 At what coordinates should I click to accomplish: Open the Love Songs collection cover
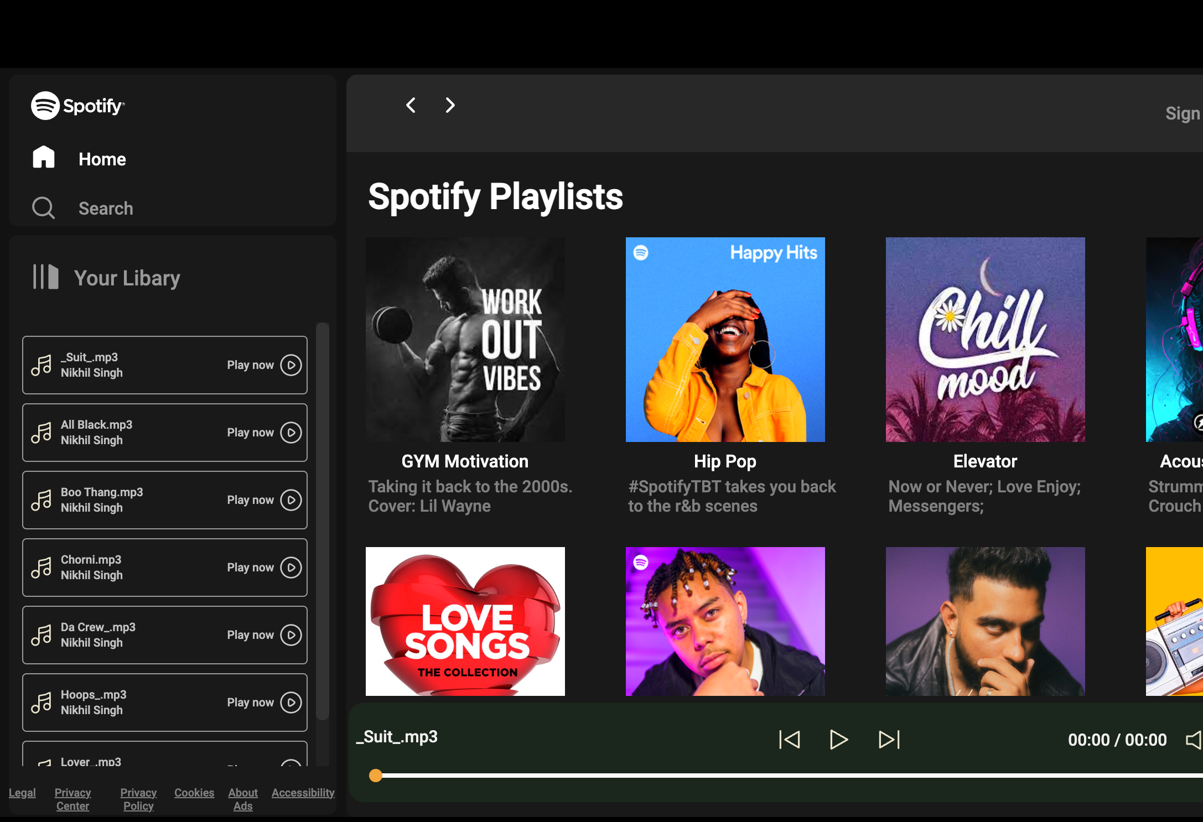pyautogui.click(x=465, y=621)
